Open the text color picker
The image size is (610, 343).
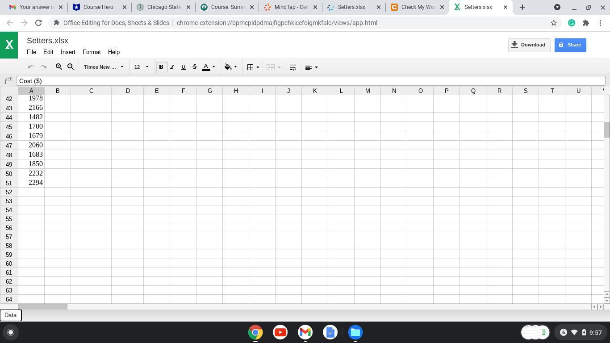point(209,67)
